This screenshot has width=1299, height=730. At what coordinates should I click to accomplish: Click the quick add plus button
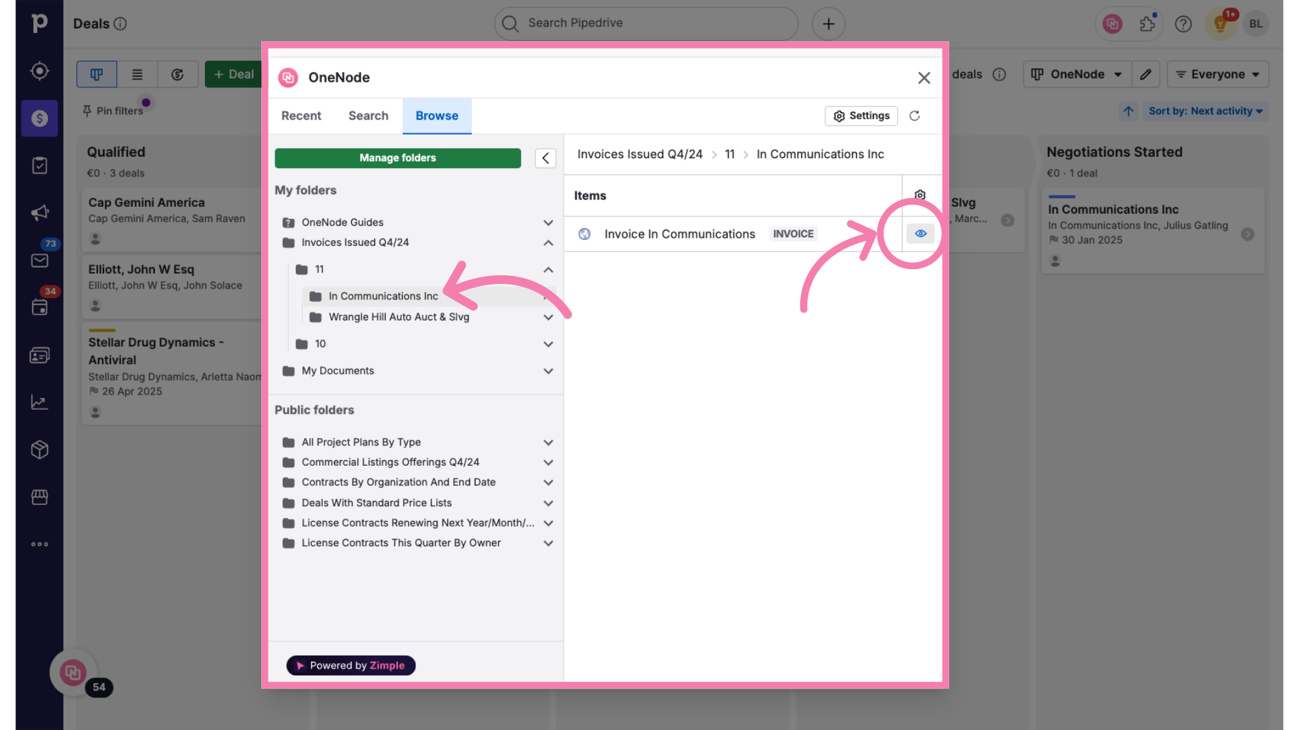pyautogui.click(x=828, y=24)
